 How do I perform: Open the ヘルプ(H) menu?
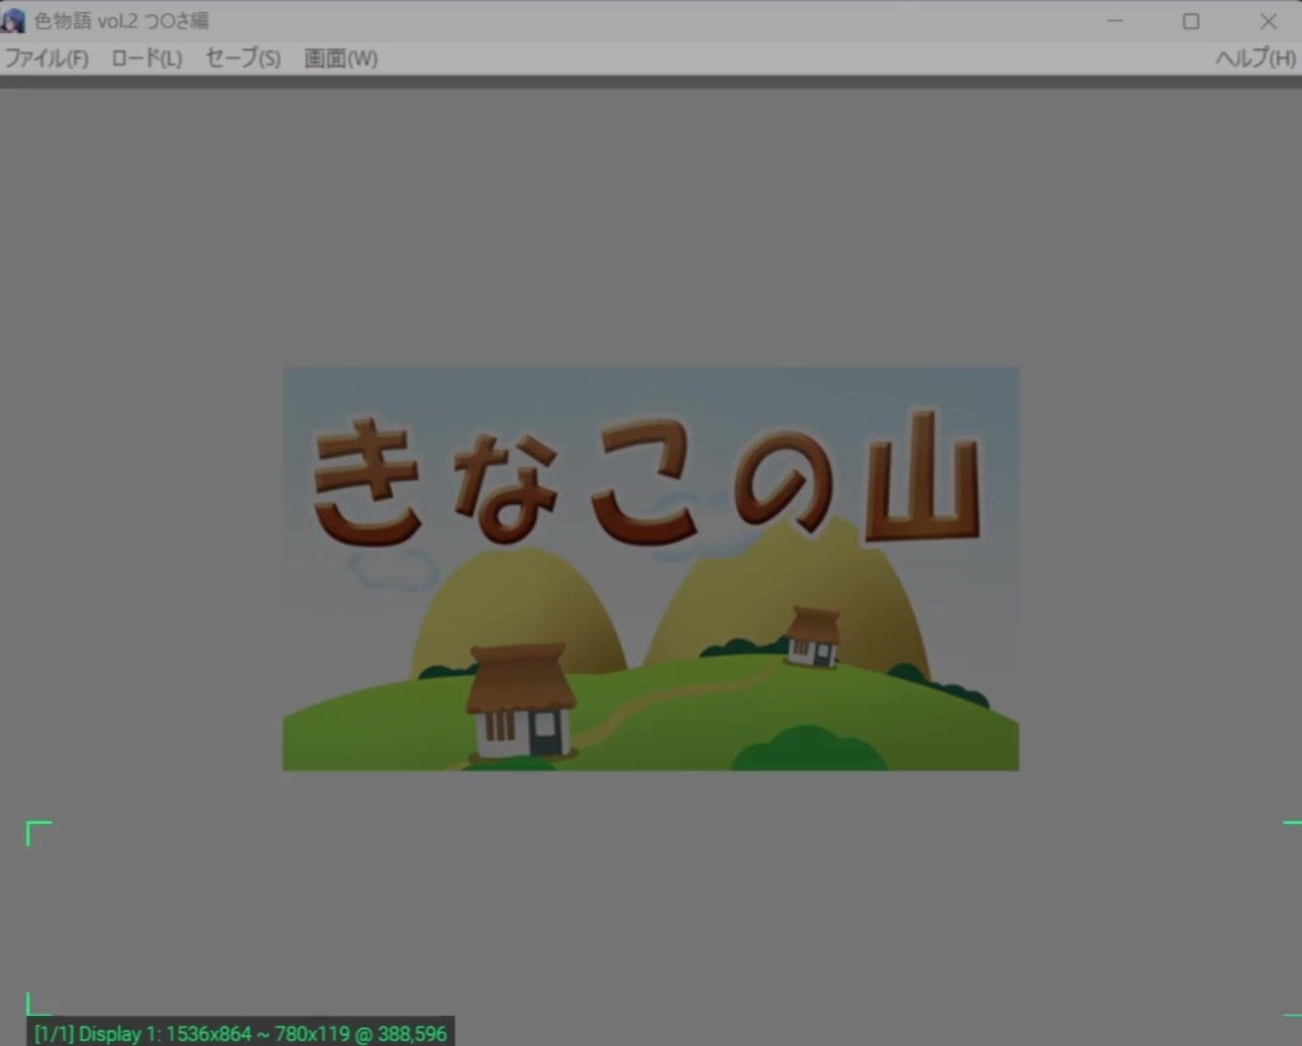(1255, 58)
